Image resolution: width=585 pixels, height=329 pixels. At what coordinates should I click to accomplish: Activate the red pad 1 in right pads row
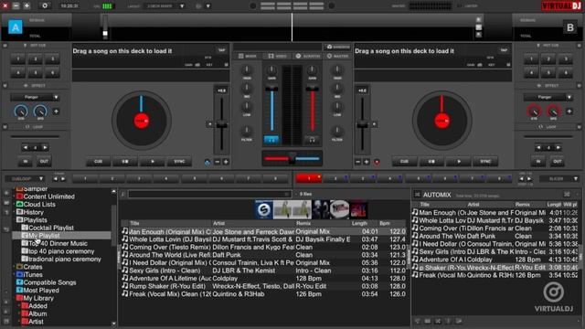309,179
